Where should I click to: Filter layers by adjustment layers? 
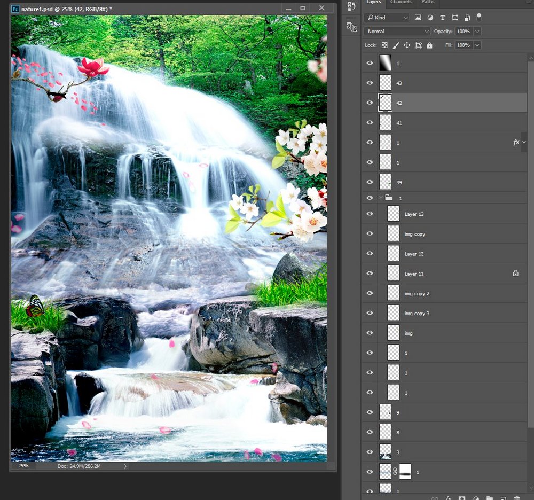pos(430,18)
